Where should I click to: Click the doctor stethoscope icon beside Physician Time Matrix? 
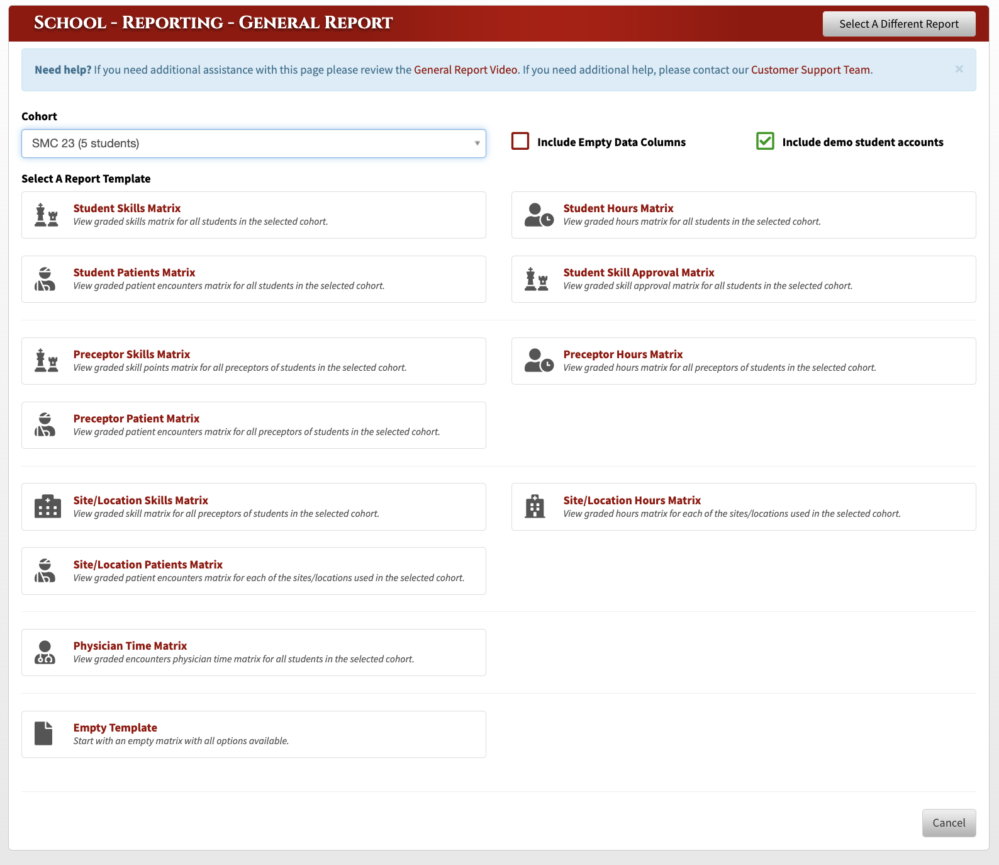point(45,652)
